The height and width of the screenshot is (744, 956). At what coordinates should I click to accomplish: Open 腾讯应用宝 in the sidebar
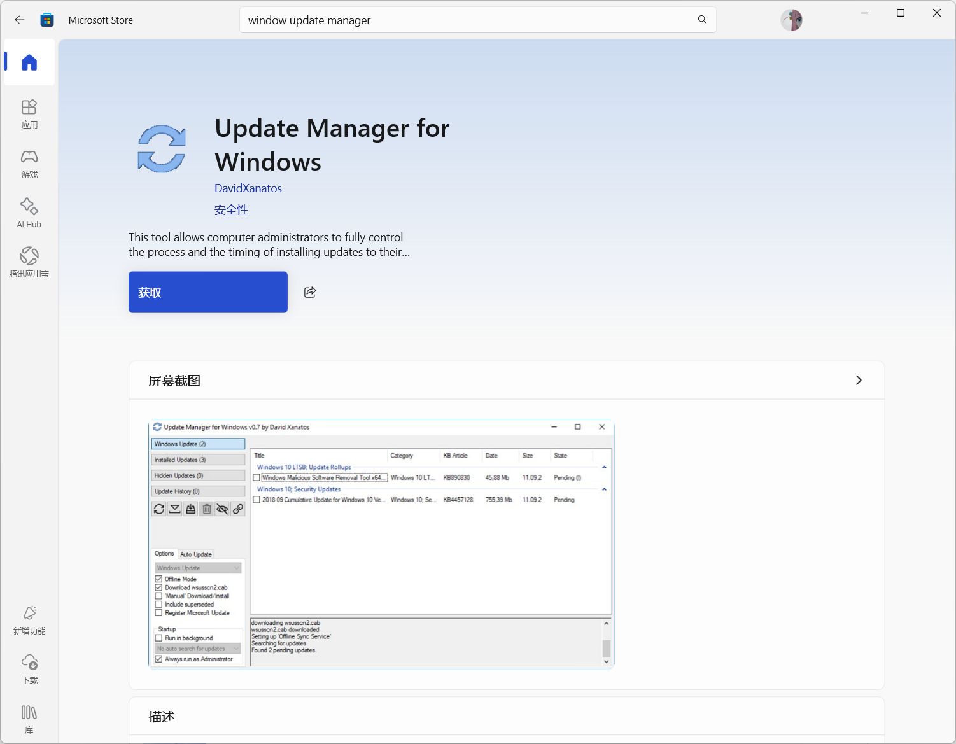[x=29, y=263]
